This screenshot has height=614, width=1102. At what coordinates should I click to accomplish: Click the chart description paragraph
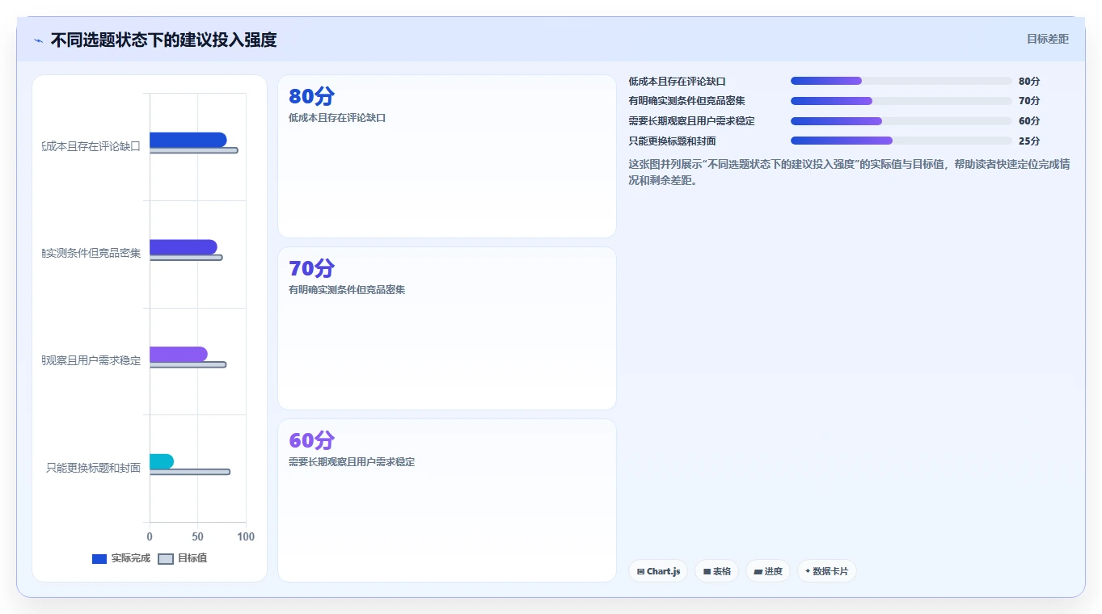(849, 172)
